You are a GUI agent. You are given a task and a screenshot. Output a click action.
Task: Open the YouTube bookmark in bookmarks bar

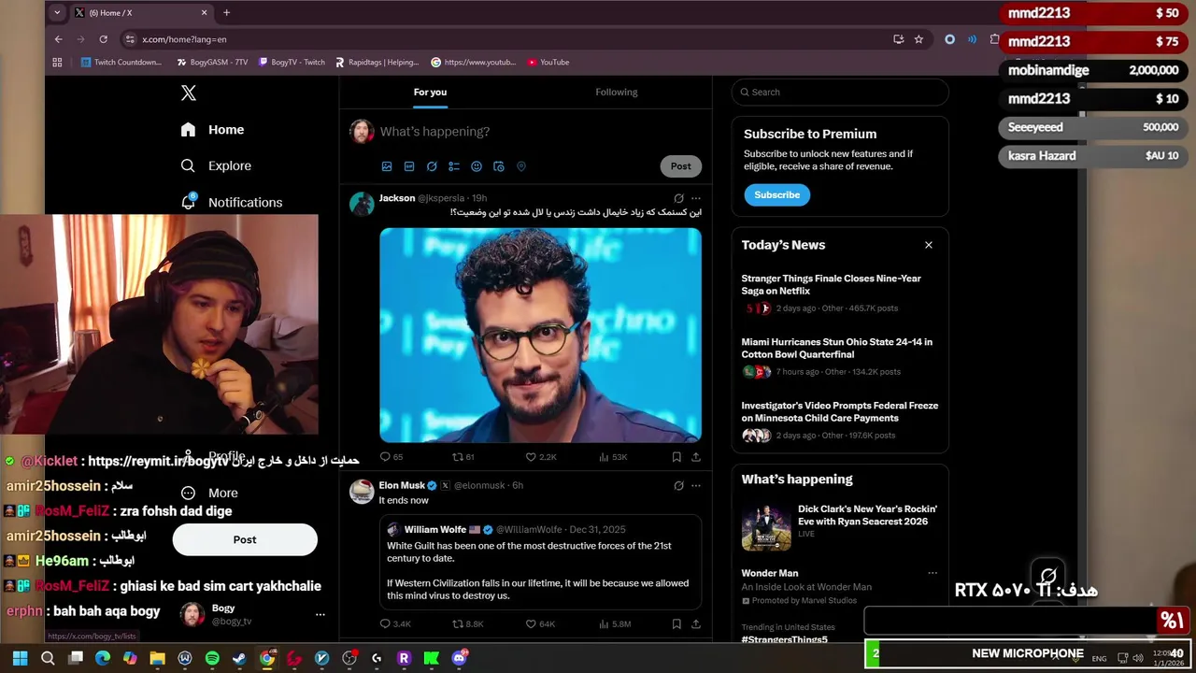548,63
